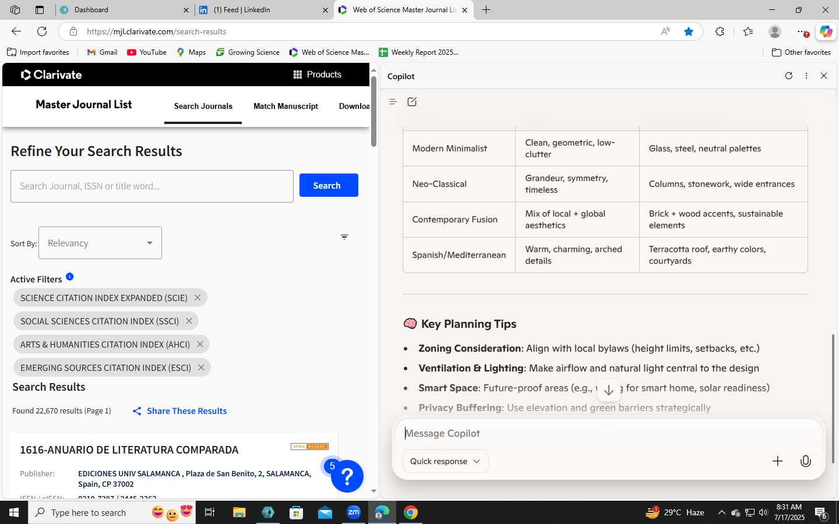The height and width of the screenshot is (524, 839).
Task: Click the Copilot scroll-to-bottom arrow
Action: [609, 390]
